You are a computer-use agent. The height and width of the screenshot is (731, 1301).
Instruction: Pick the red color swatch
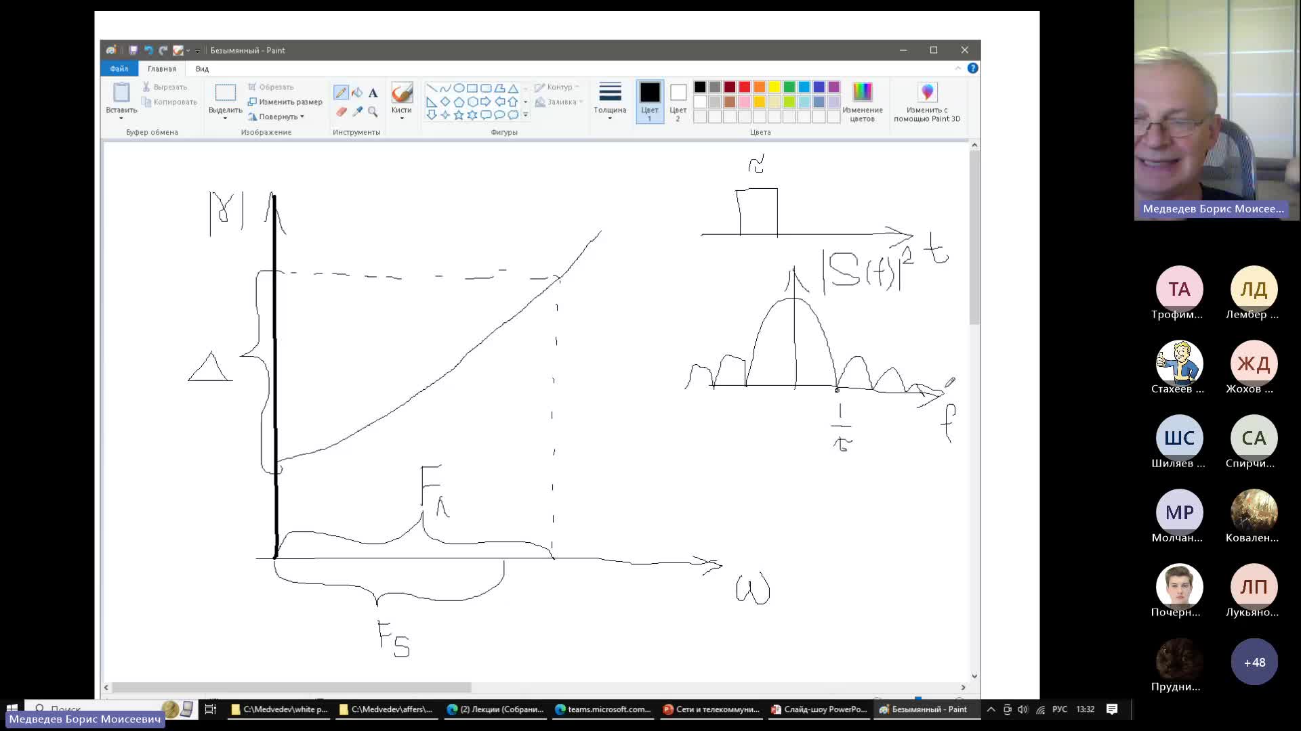(745, 87)
